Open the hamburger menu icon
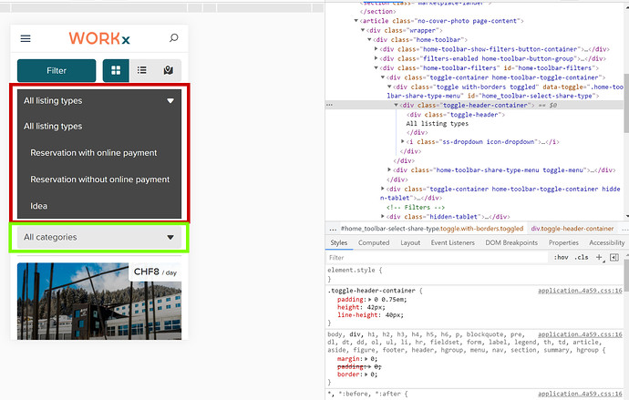This screenshot has width=629, height=400. (x=26, y=38)
